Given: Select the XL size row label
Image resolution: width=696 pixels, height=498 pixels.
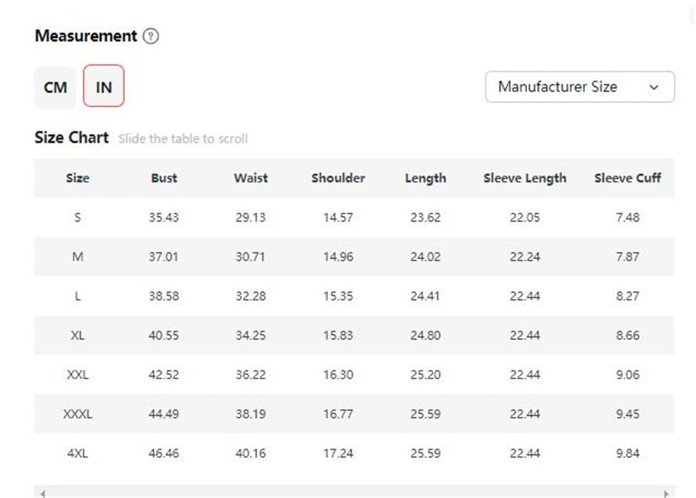Looking at the screenshot, I should 78,335.
